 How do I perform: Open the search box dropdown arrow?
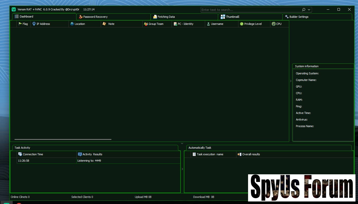point(309,10)
